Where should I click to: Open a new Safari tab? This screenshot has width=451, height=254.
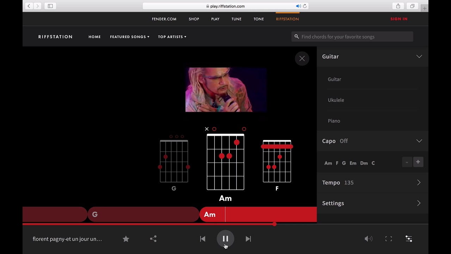click(x=425, y=8)
